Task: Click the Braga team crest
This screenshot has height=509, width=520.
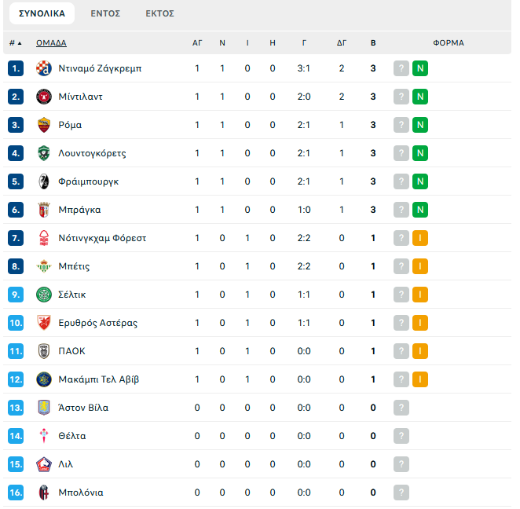Action: pos(44,210)
